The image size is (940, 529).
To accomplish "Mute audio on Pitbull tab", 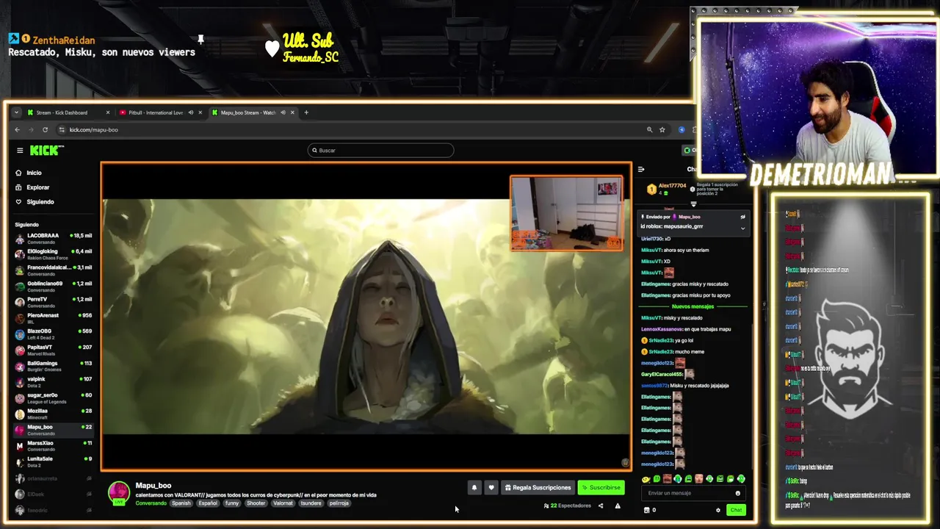I will click(190, 112).
